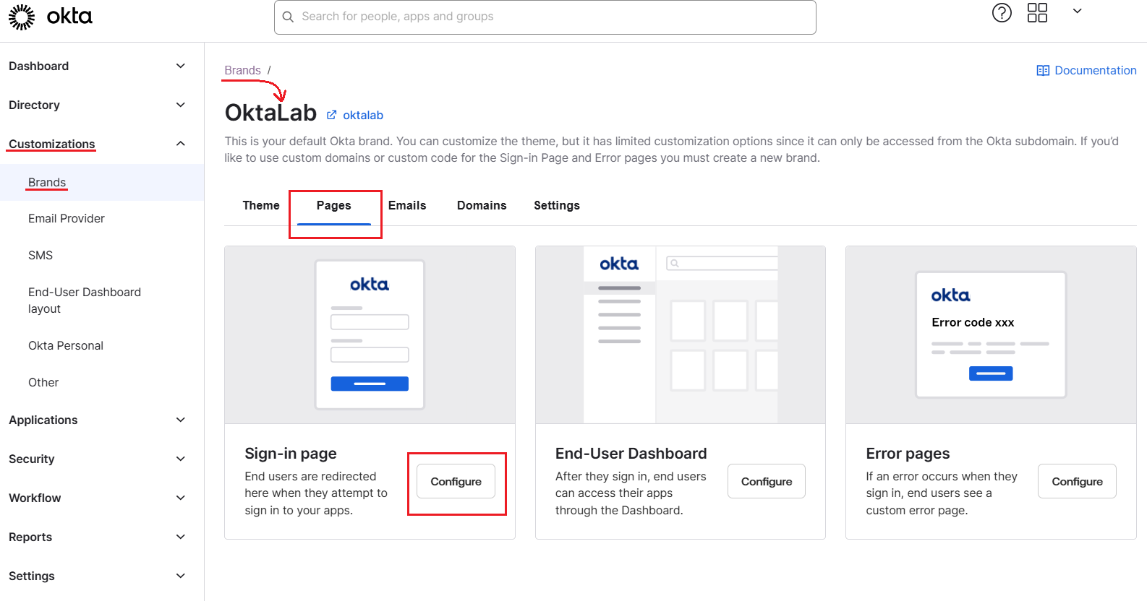
Task: Click the End-User Dashboard card title
Action: coord(631,454)
